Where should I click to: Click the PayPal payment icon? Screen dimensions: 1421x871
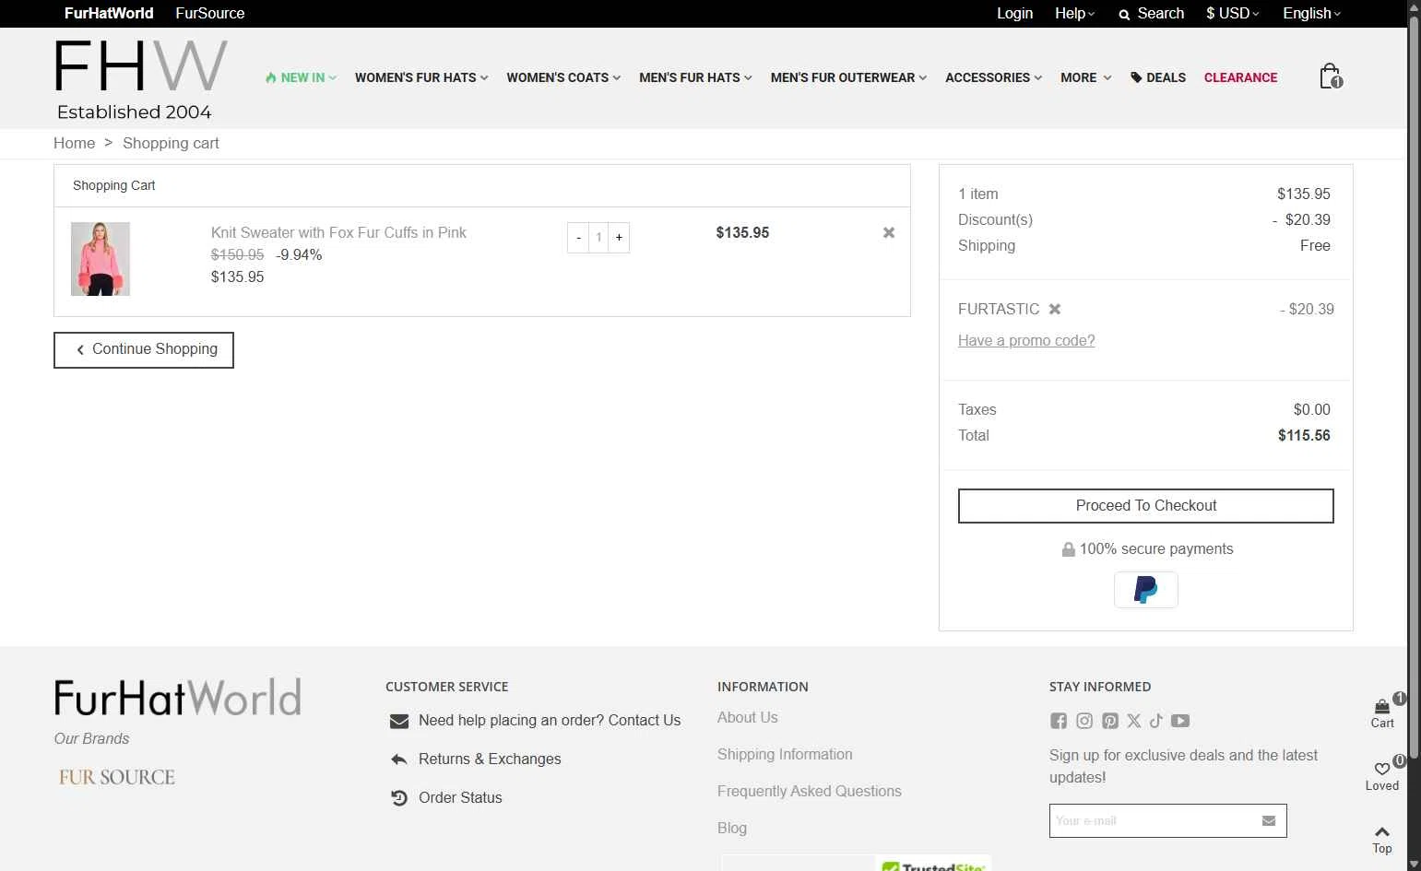pos(1146,590)
